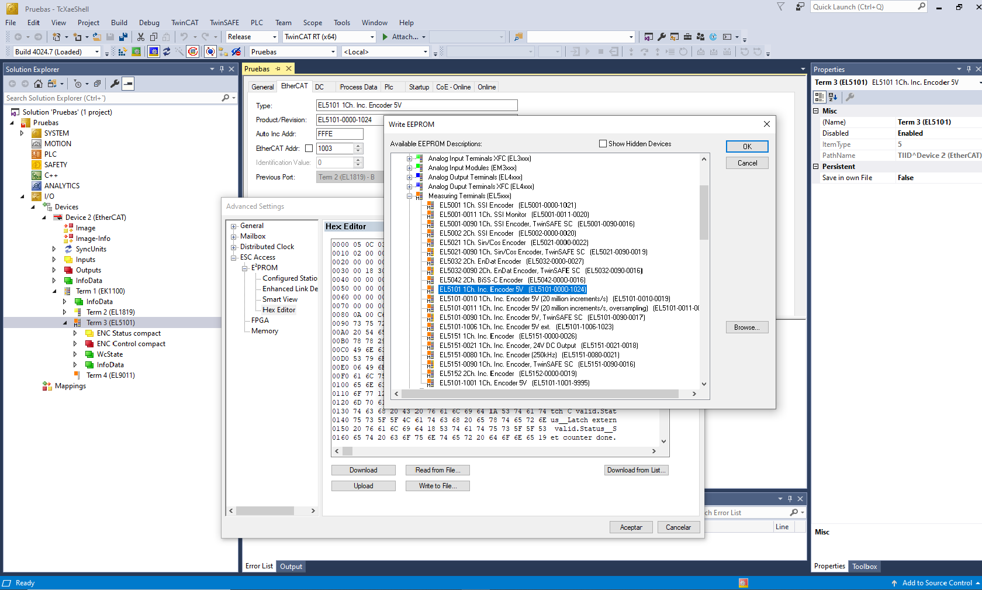Click the Write to File... button
Viewport: 982px width, 590px height.
[x=438, y=486]
